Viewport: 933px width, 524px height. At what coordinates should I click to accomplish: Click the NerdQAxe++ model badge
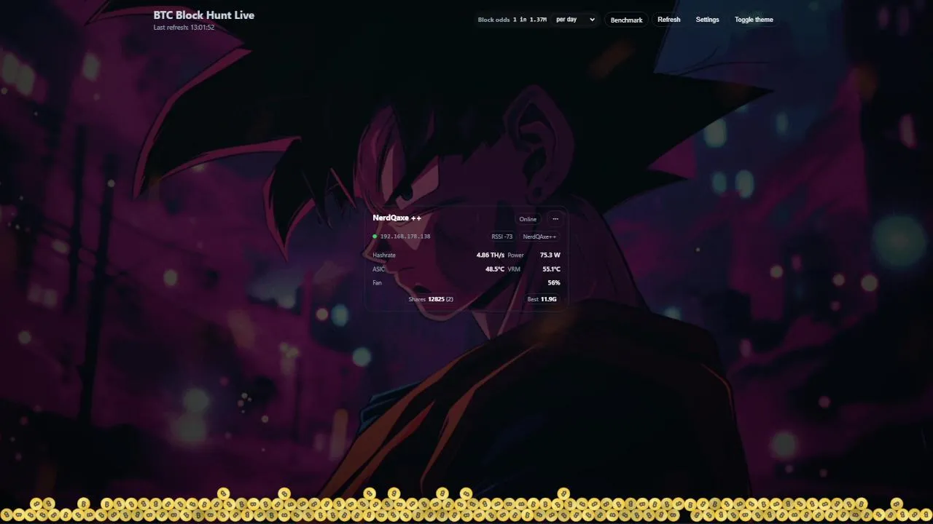coord(539,237)
